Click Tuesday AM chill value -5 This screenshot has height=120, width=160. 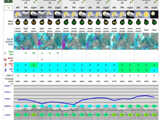point(18,75)
